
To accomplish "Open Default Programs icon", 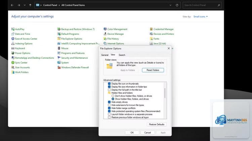I will (59, 34).
